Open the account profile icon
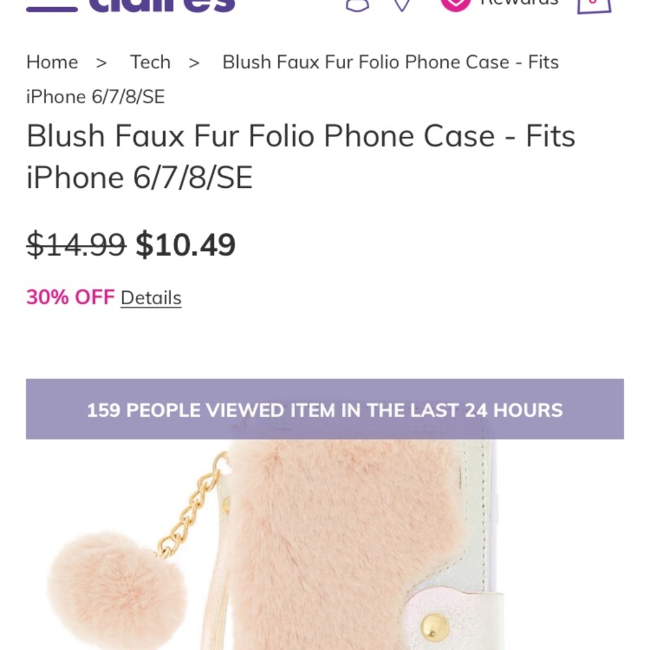The width and height of the screenshot is (650, 650). (357, 5)
